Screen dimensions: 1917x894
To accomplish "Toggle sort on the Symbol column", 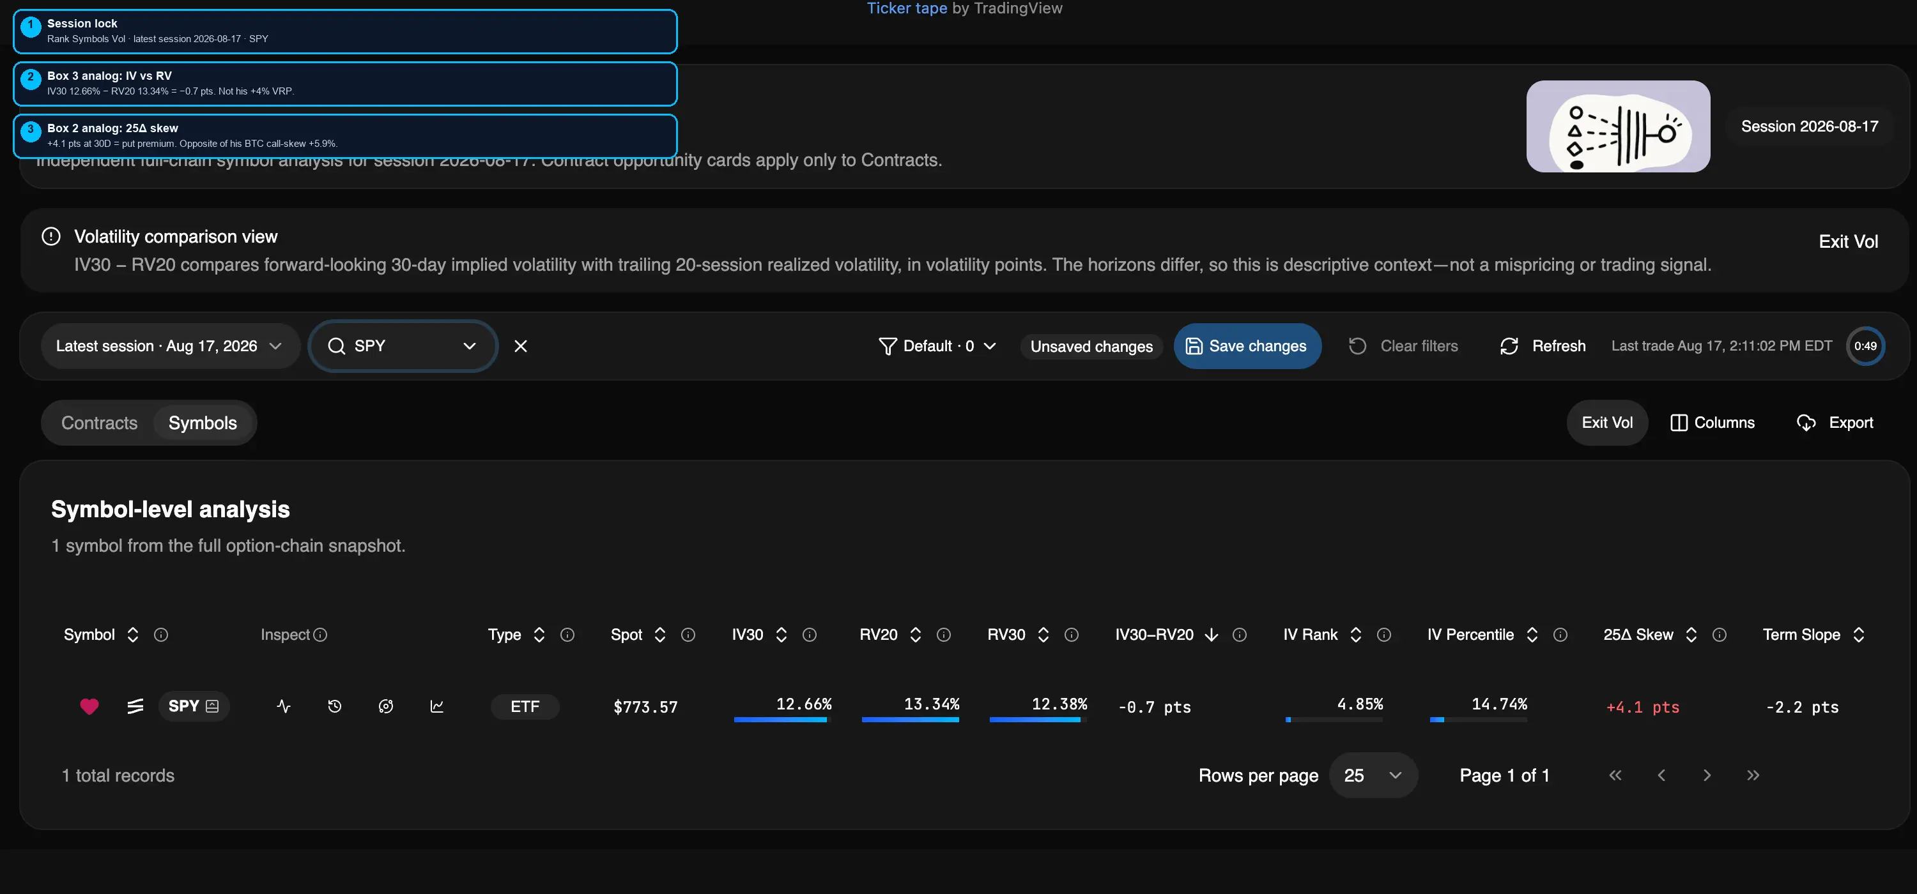I will [x=132, y=635].
